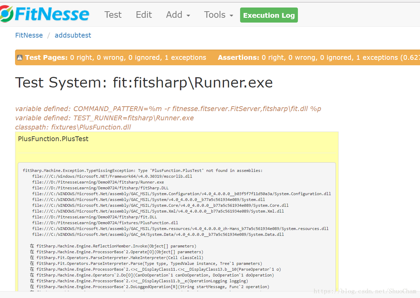Screen dimensions: 420x298
Task: Click the OperationLogging logging stack line
Action: tap(139, 281)
